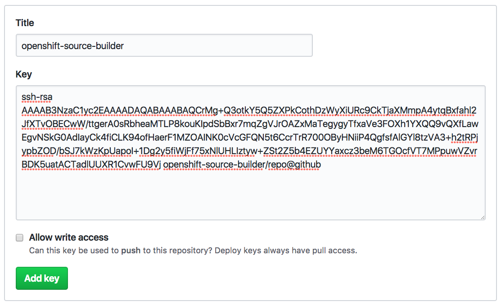Click the Key field label
The image size is (501, 306).
point(24,74)
